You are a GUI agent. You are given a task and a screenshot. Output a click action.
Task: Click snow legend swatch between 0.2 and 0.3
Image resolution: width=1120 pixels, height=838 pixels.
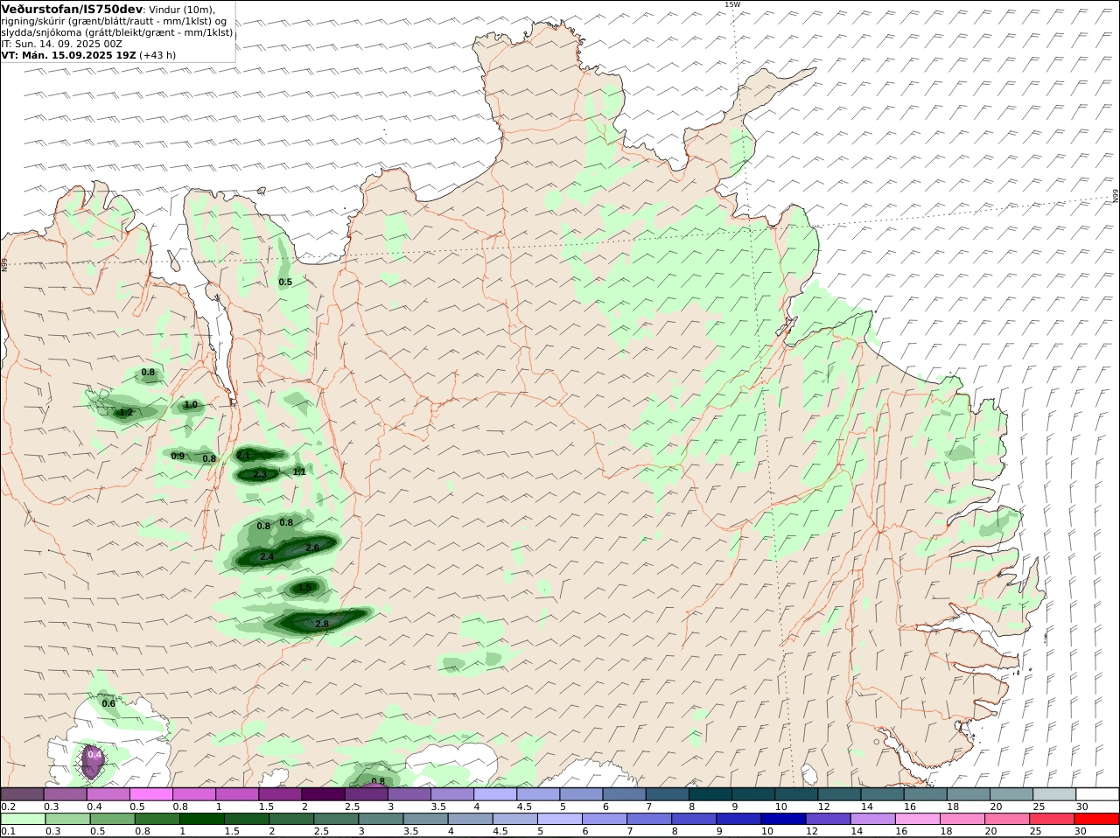[22, 794]
